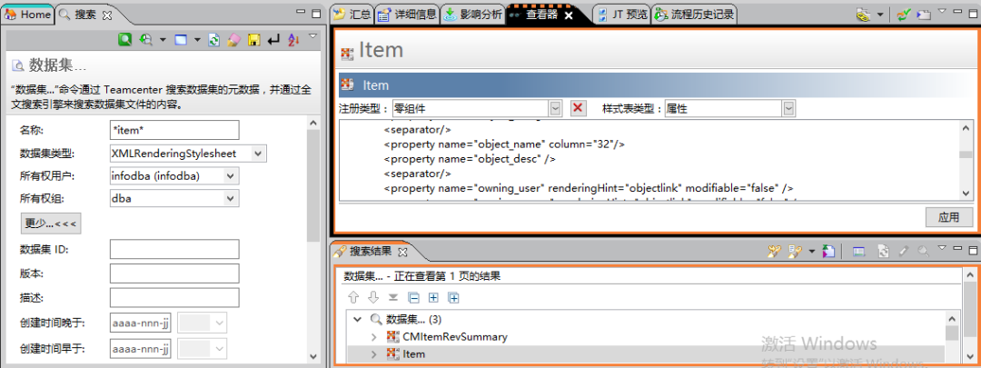Click the folder with blue arrow icon

click(x=924, y=15)
